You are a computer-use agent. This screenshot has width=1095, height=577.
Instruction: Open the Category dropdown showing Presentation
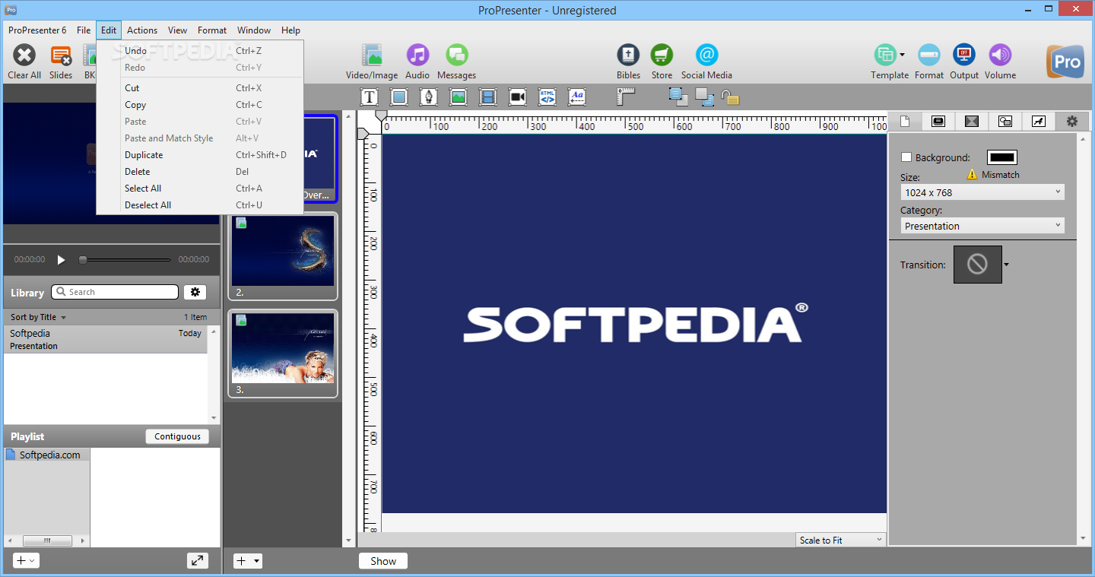click(982, 226)
